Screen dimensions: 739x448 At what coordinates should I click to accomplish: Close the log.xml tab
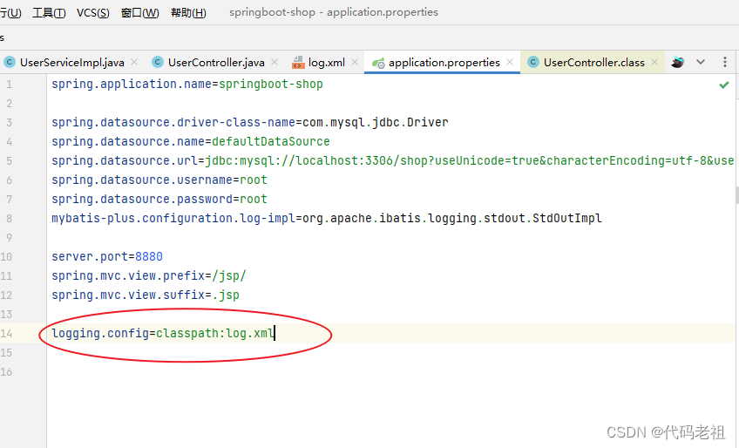pyautogui.click(x=355, y=62)
